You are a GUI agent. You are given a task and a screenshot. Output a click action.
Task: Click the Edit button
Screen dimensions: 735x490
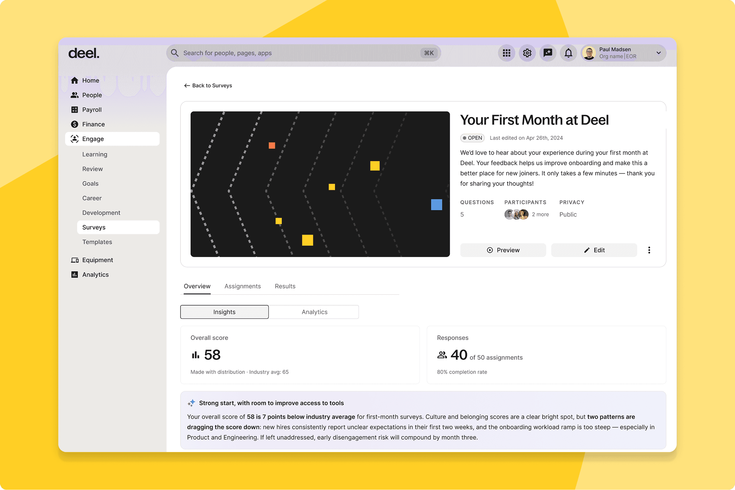(x=594, y=250)
